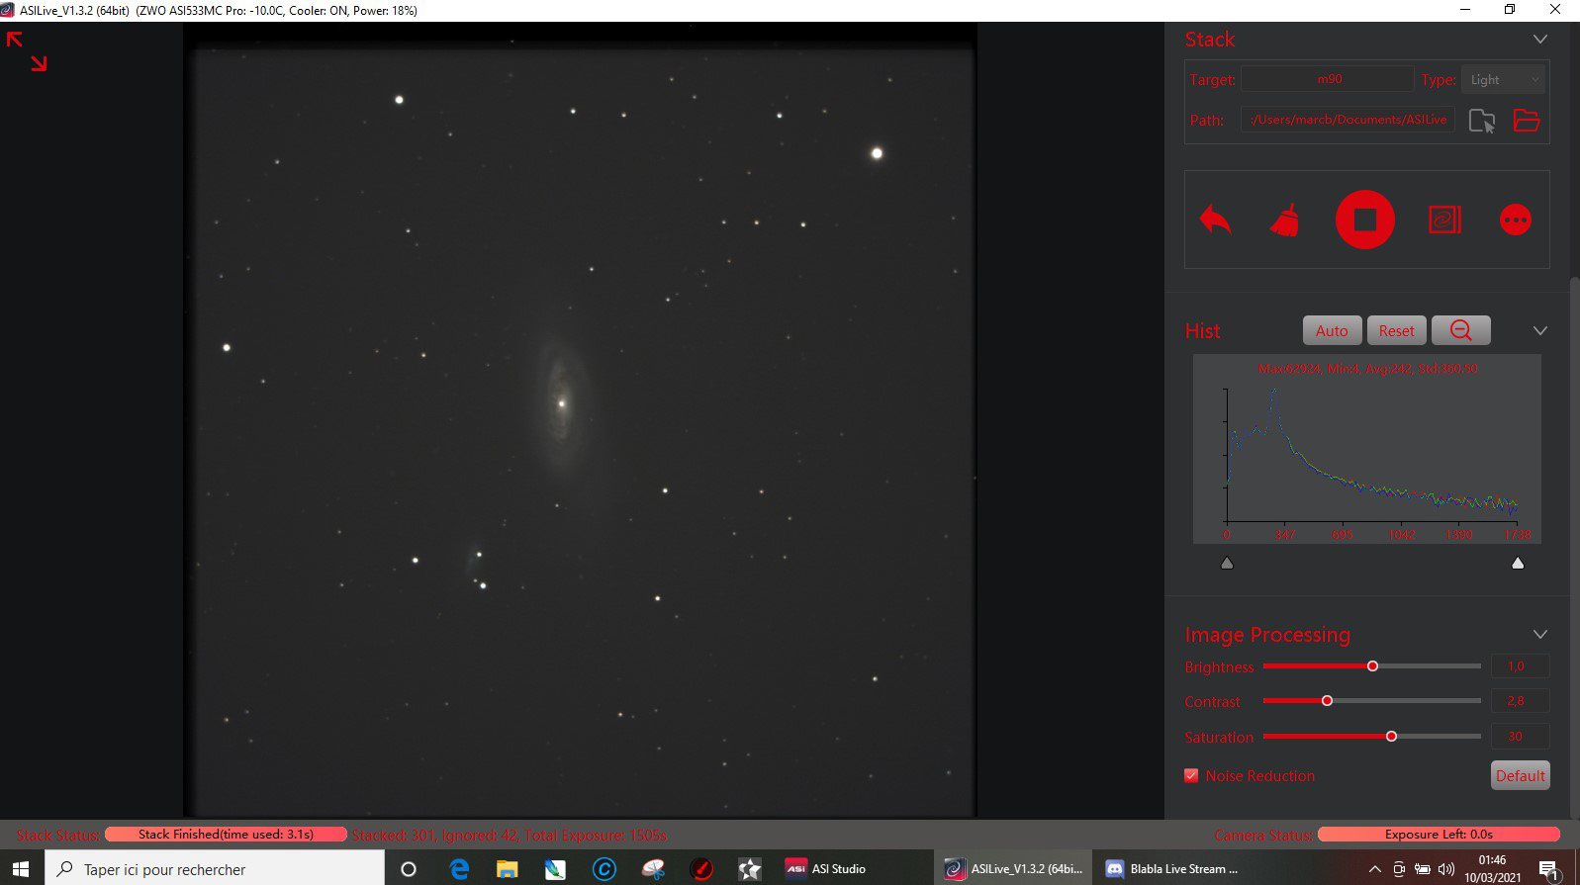Click the undo arrow icon in Stack
Image resolution: width=1580 pixels, height=885 pixels.
point(1215,220)
